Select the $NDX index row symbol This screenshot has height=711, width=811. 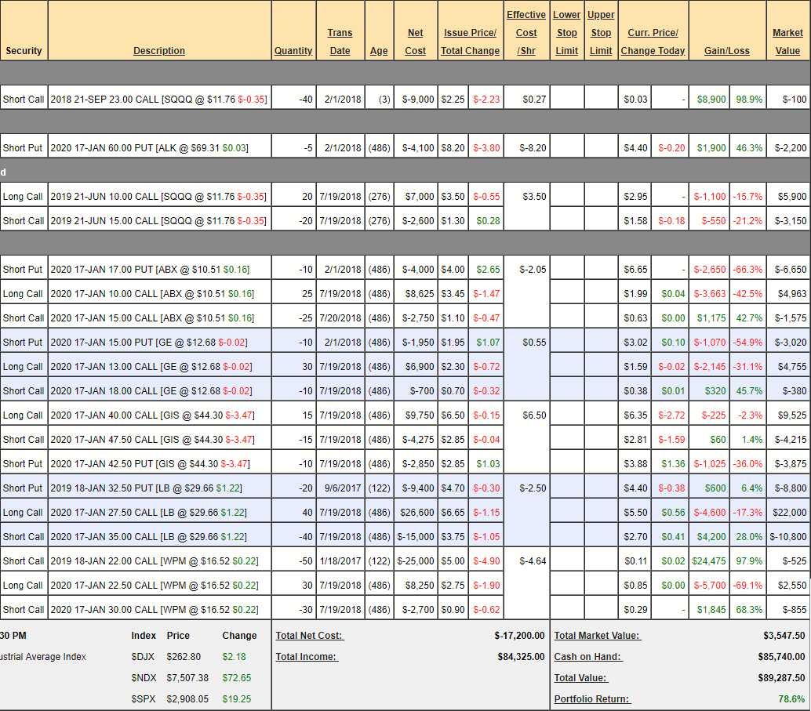[x=144, y=678]
